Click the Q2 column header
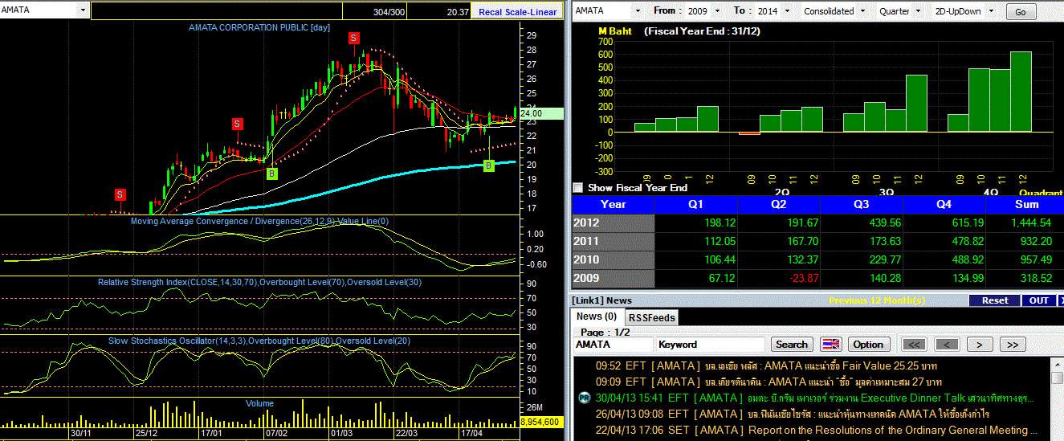The width and height of the screenshot is (1064, 441). coord(779,204)
